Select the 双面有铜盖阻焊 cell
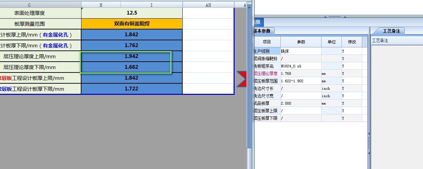 pos(132,24)
